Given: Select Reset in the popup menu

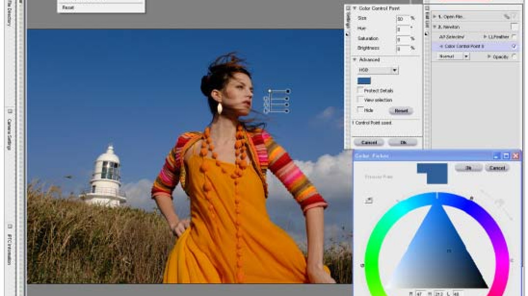Looking at the screenshot, I should point(68,7).
